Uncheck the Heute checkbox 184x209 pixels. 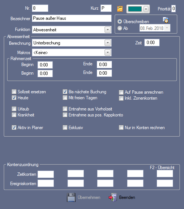pos(14,98)
